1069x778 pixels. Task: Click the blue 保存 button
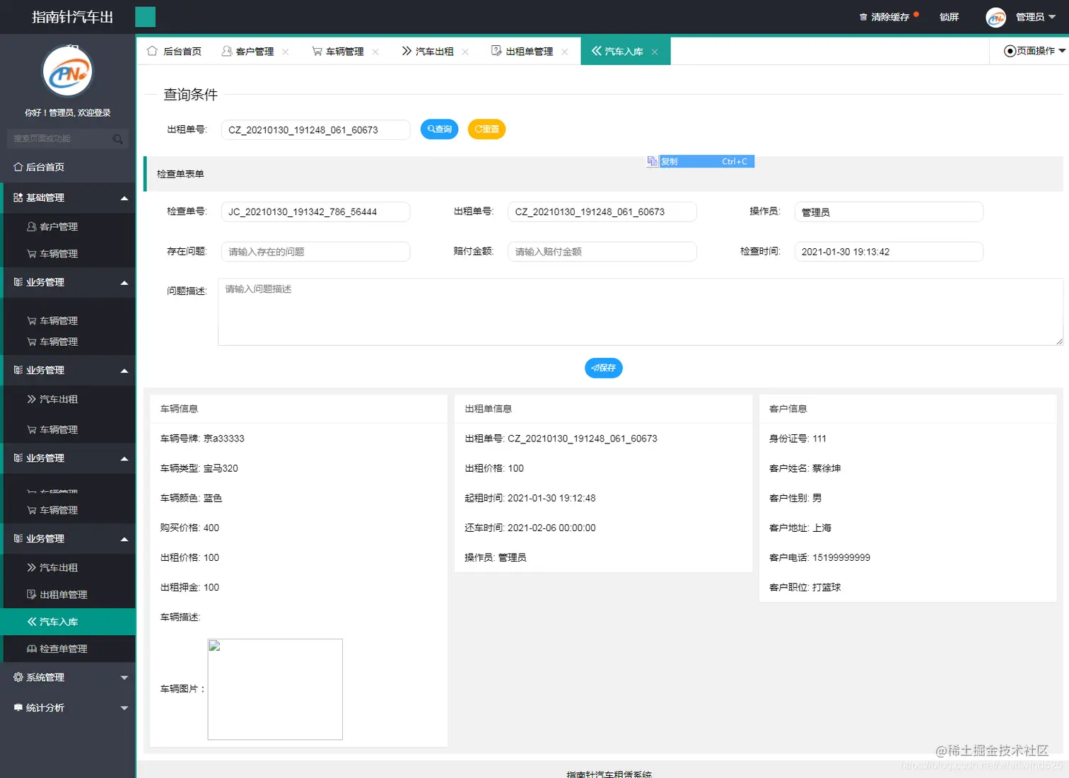[604, 368]
